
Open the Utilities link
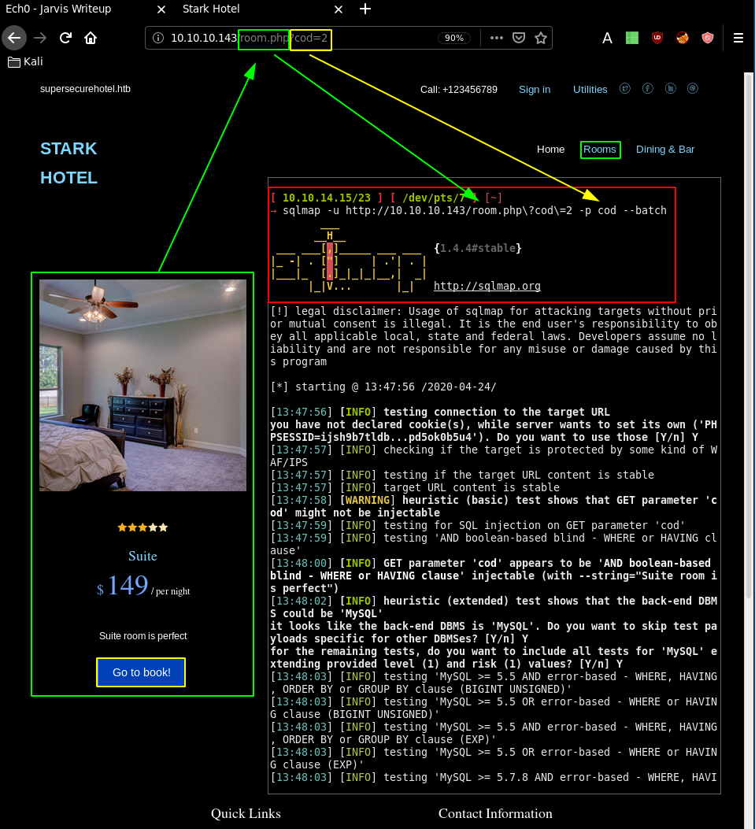(x=590, y=89)
